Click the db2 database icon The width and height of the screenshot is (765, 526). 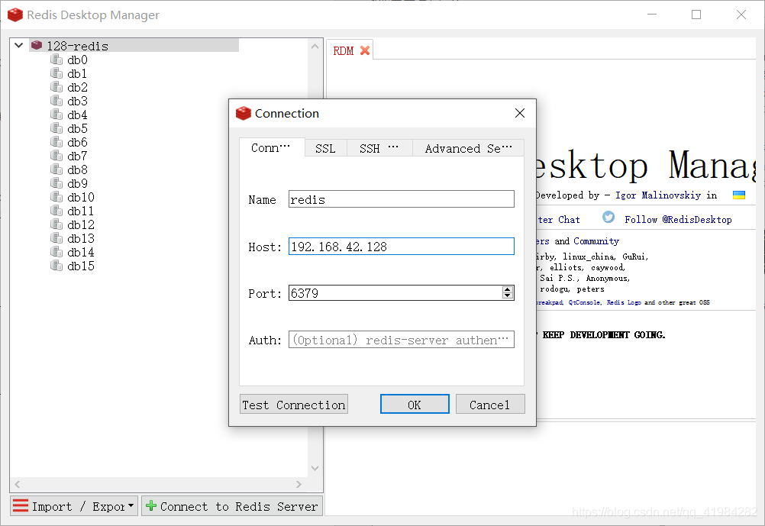click(56, 87)
